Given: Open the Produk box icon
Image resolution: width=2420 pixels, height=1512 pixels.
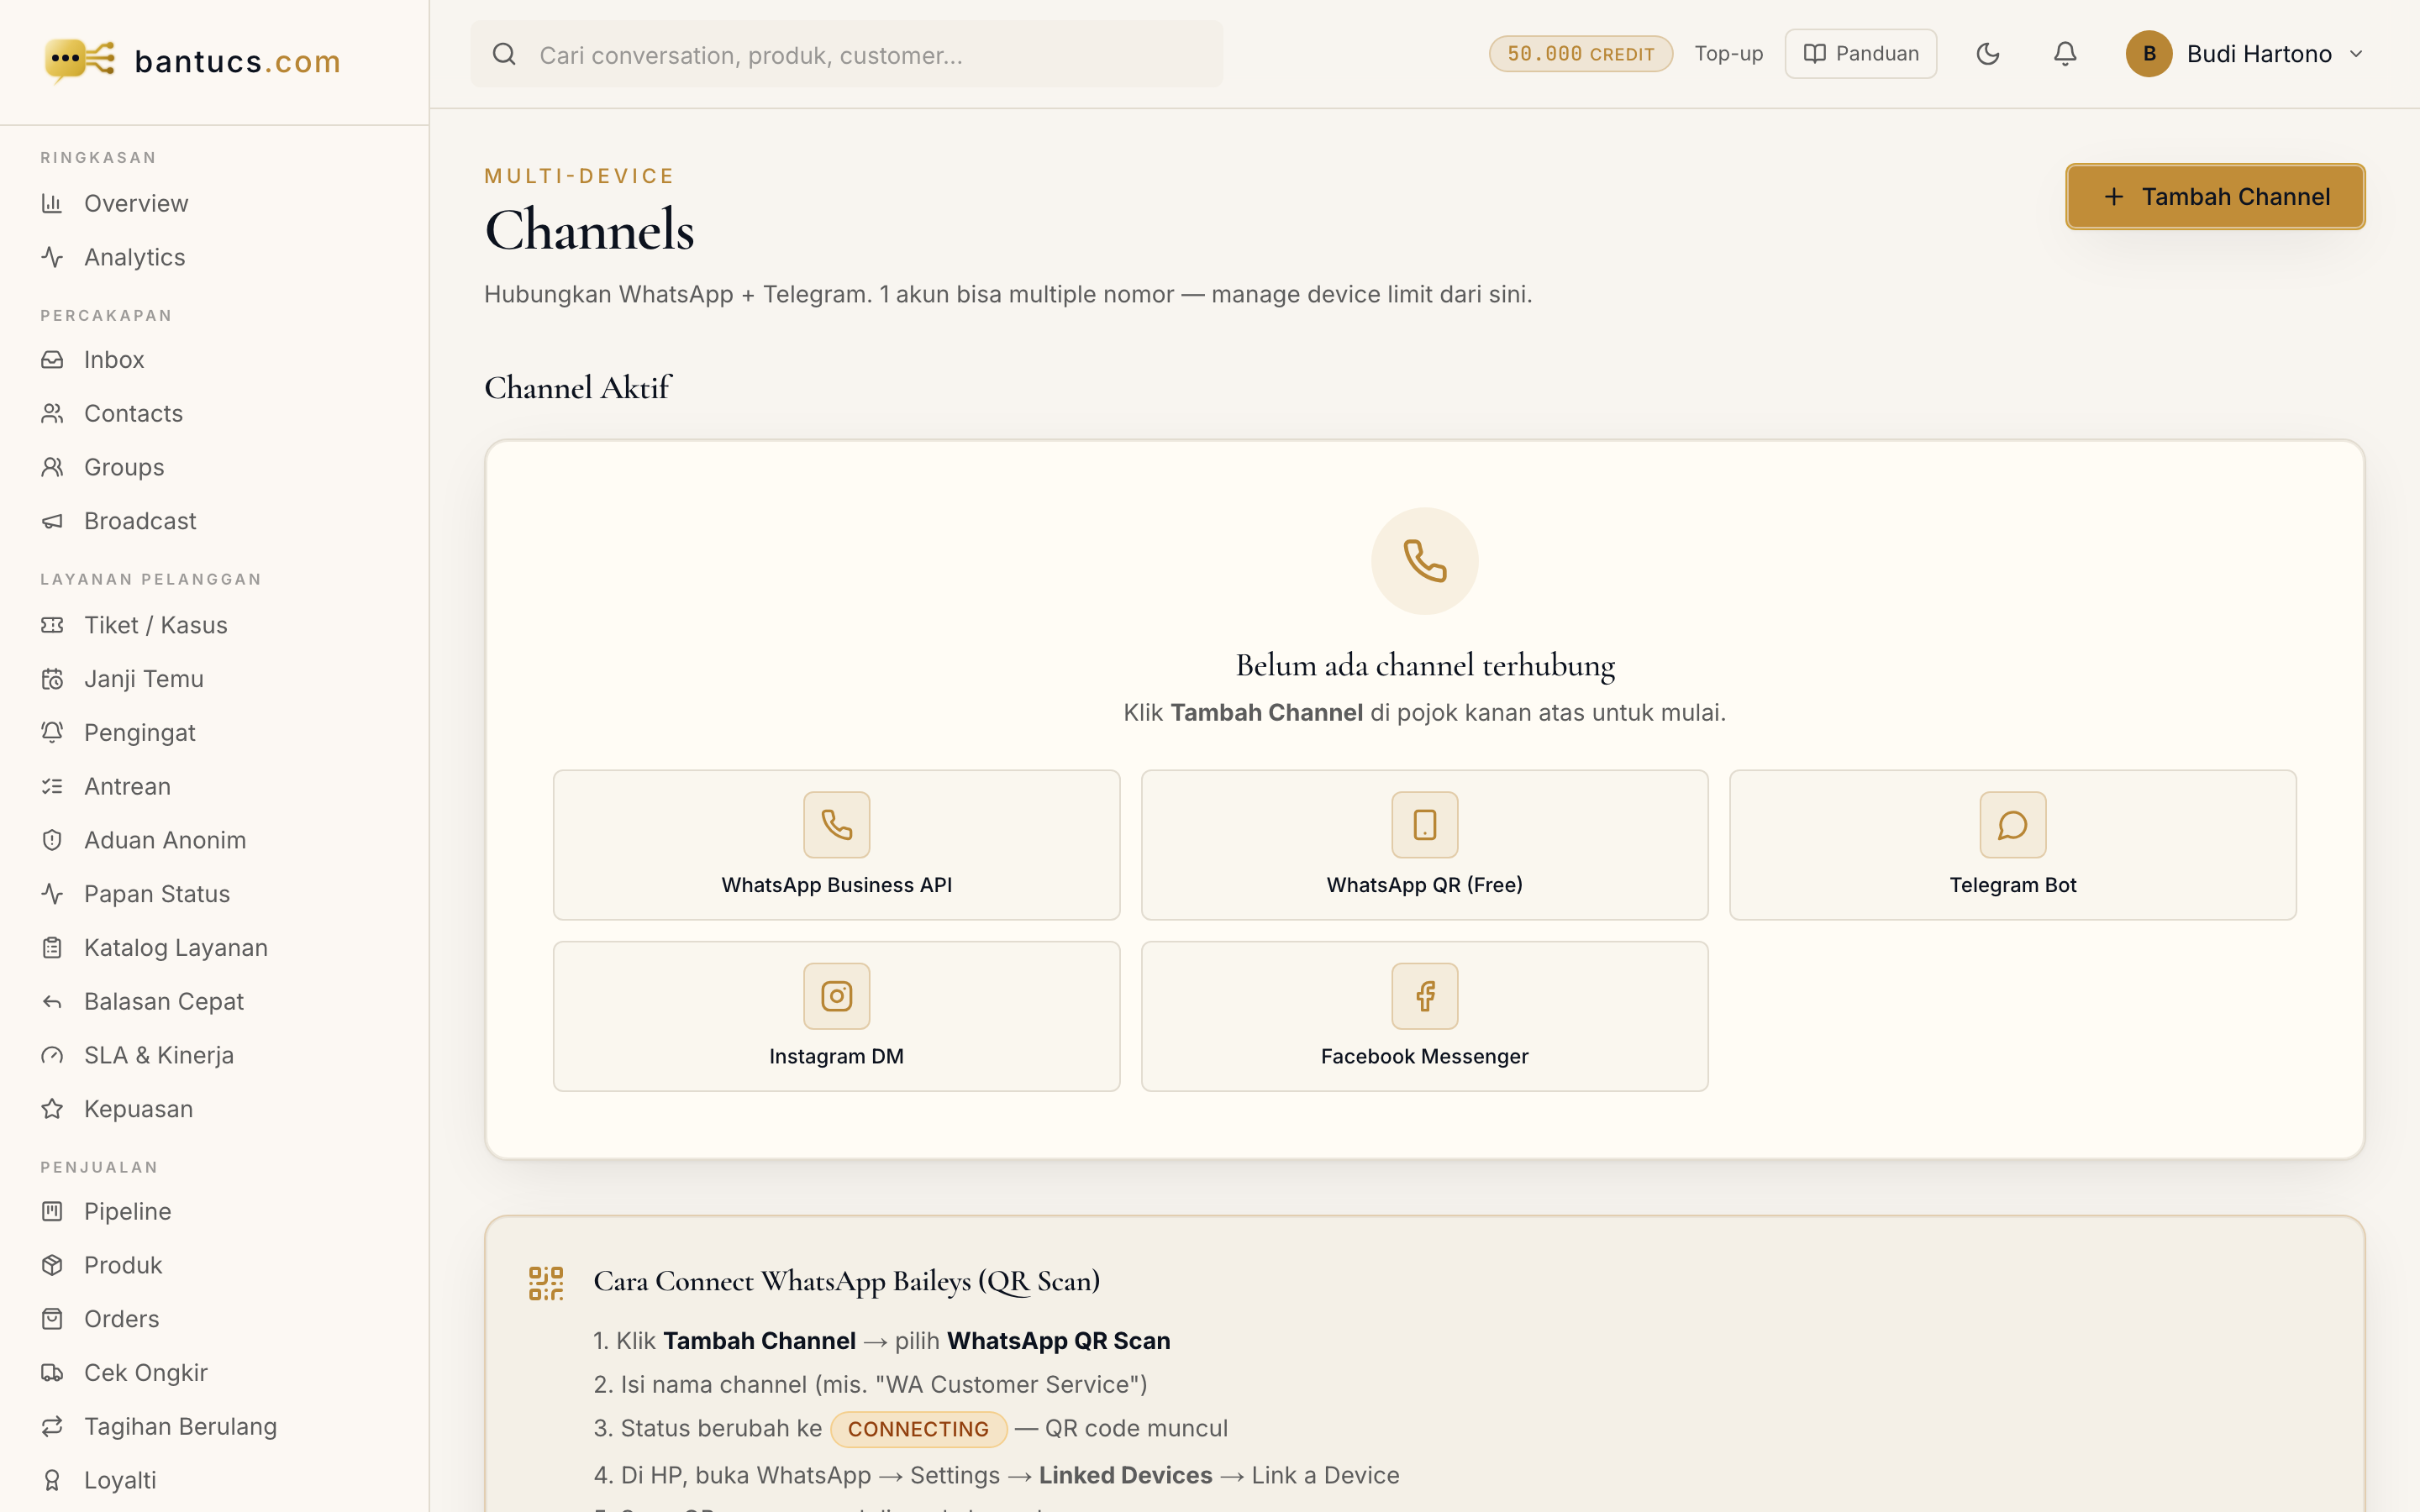Looking at the screenshot, I should click(x=52, y=1265).
